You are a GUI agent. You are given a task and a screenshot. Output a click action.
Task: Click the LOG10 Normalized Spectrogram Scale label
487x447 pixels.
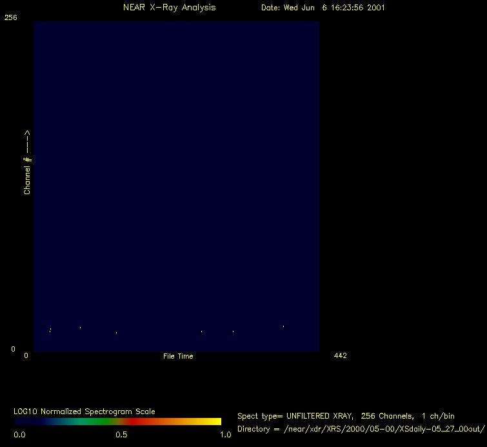point(84,411)
